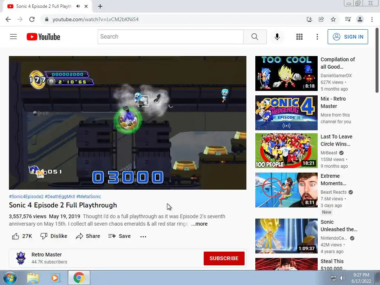Viewport: 380px width, 285px height.
Task: Click the magnifier search button
Action: [x=255, y=37]
